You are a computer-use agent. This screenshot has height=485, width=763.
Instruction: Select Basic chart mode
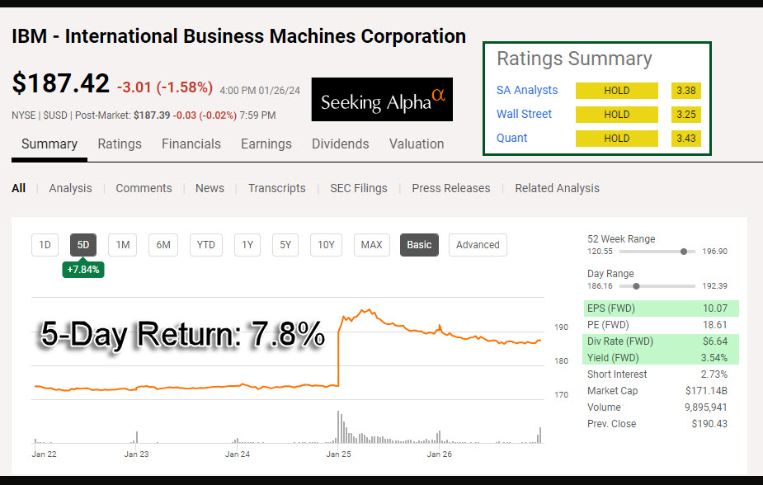(419, 245)
